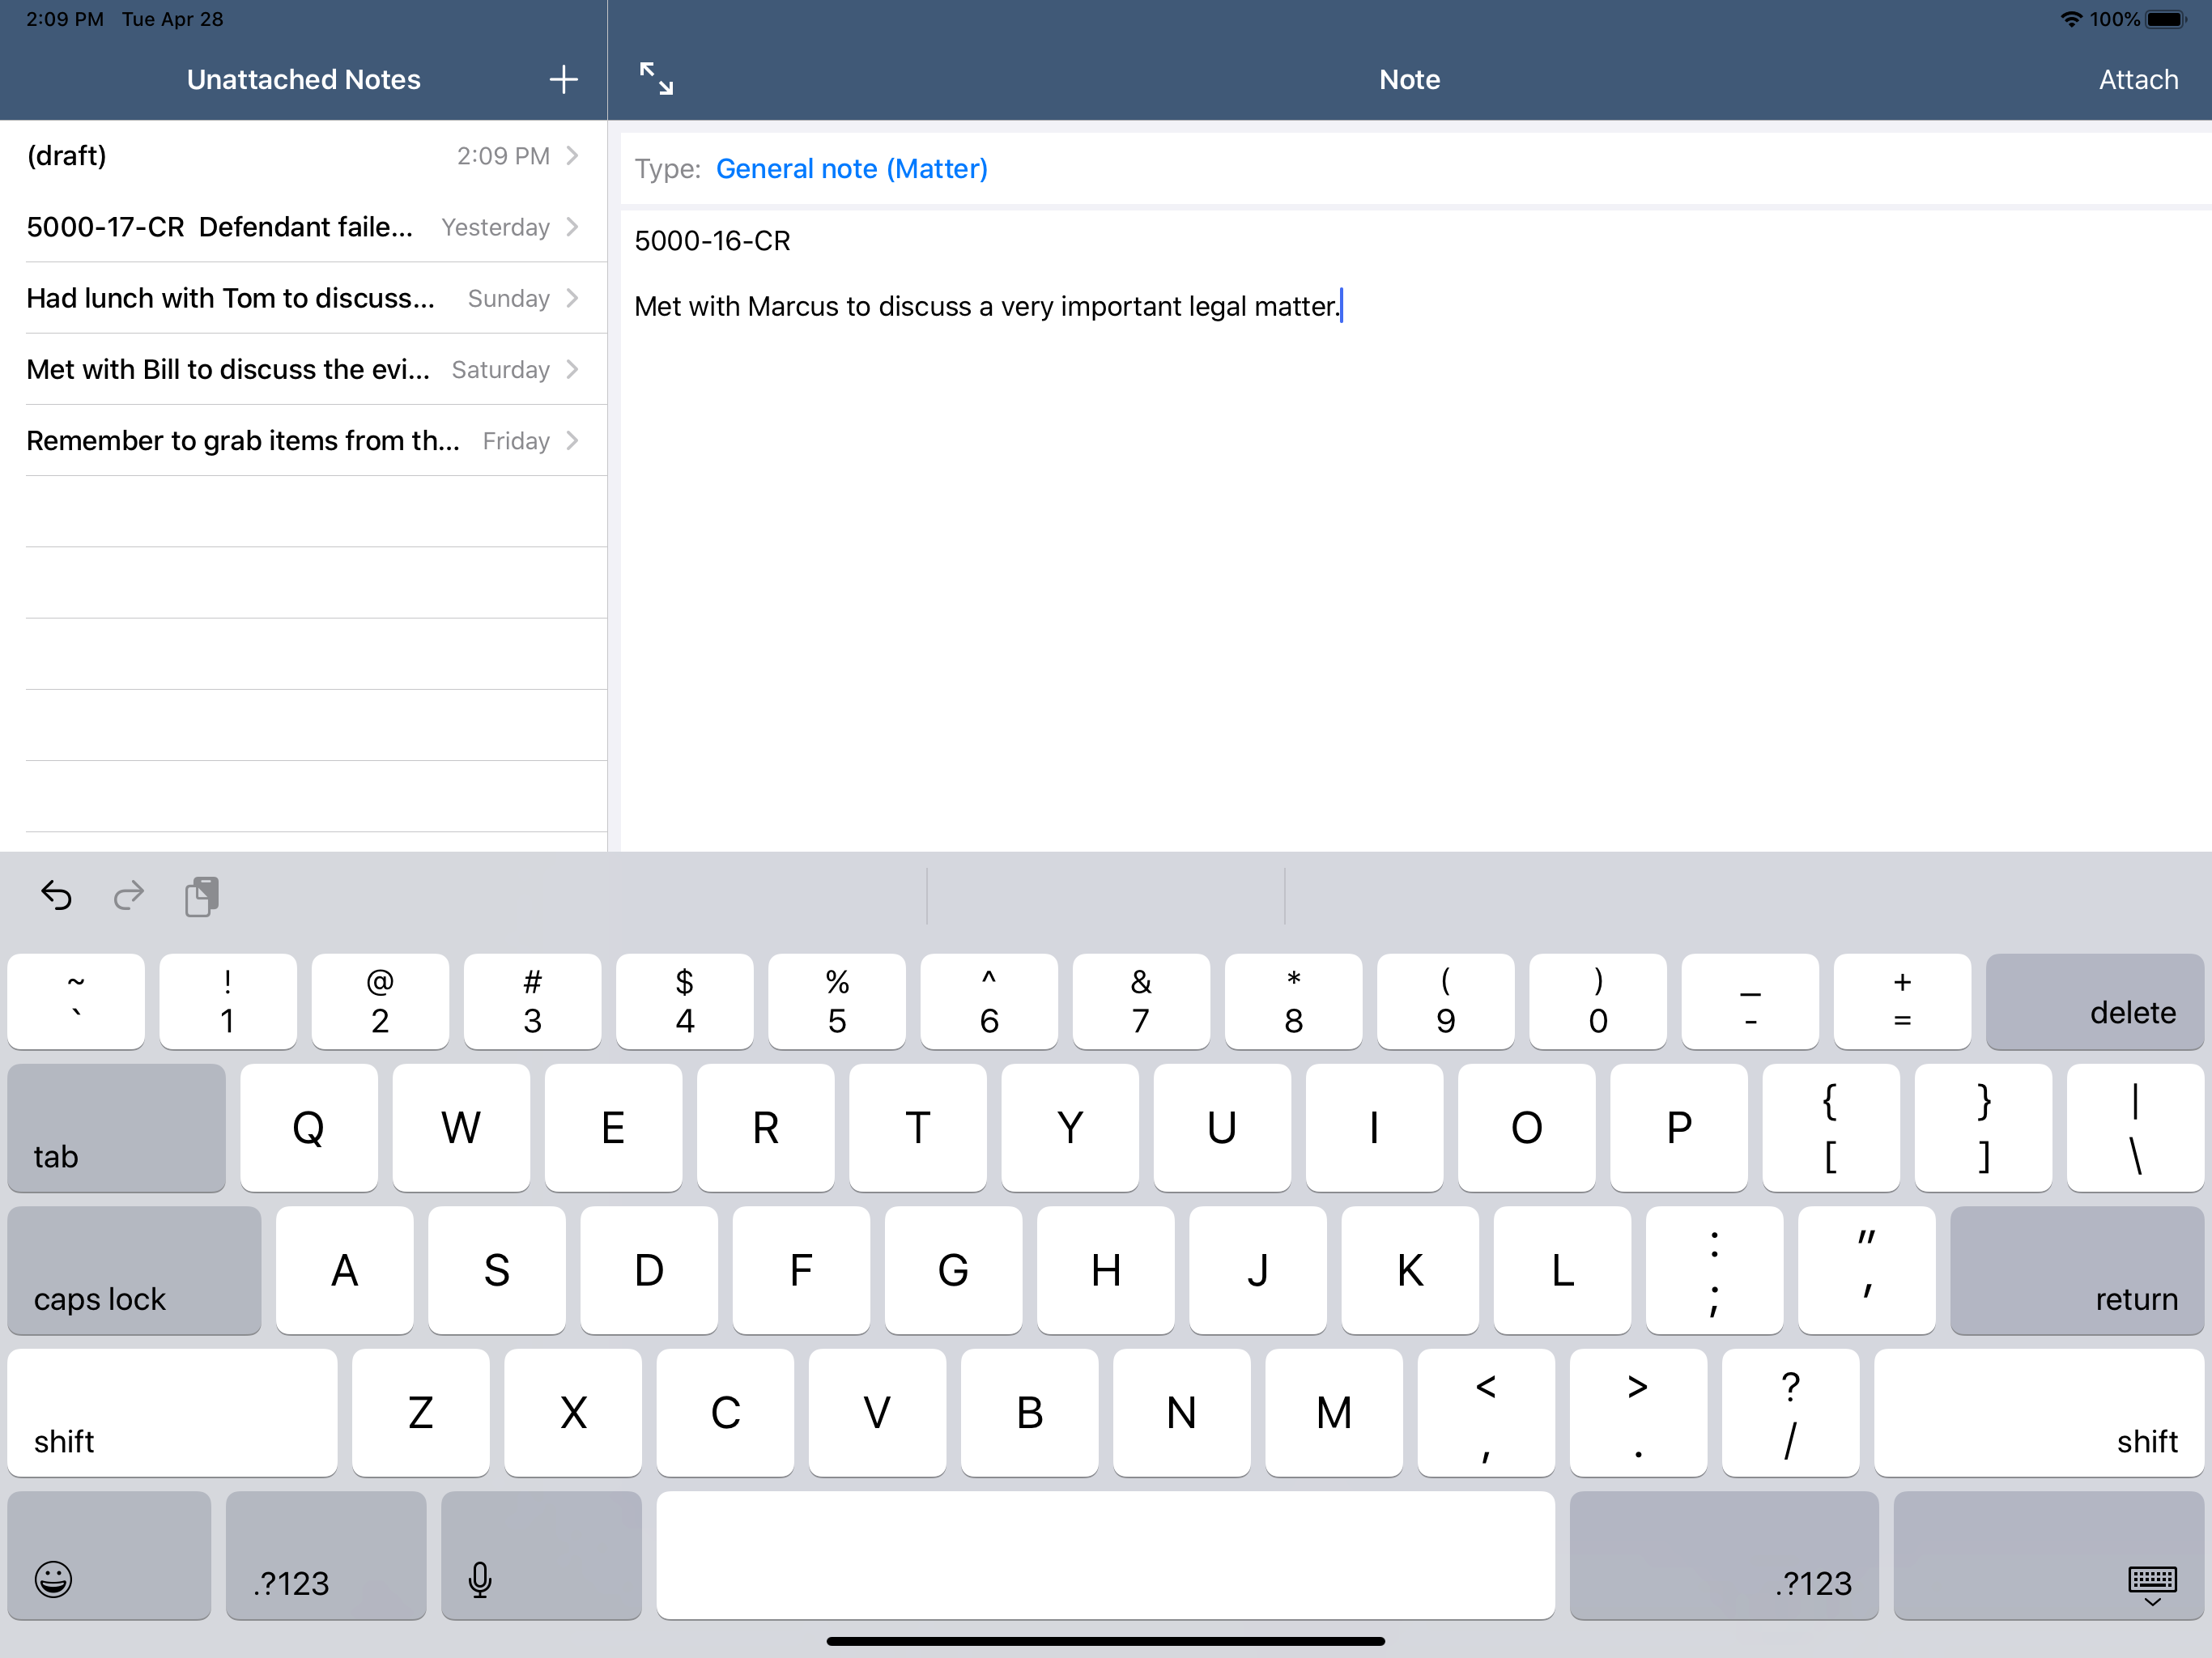This screenshot has height=1658, width=2212.
Task: Check the Wi-Fi status icon
Action: [x=2071, y=19]
